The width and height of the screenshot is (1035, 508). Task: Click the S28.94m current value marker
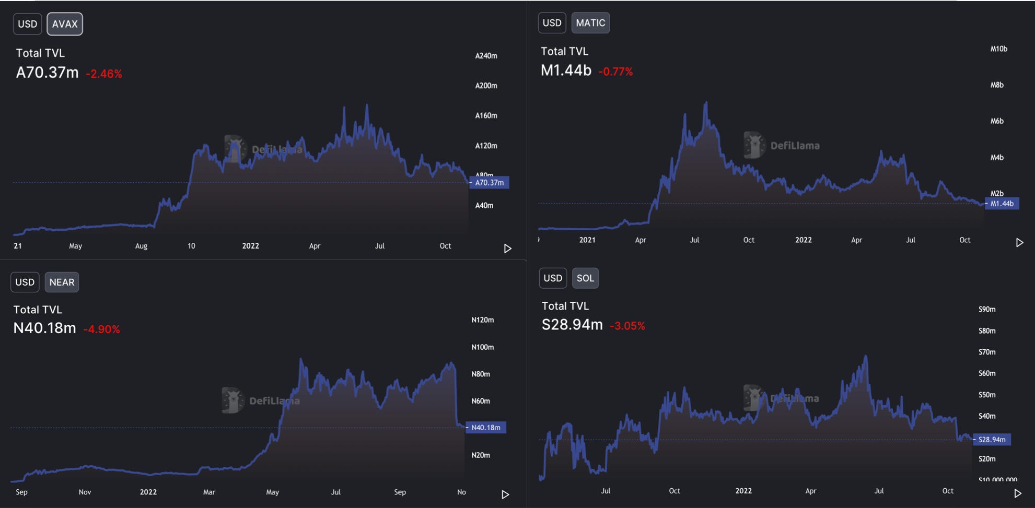[x=992, y=440]
